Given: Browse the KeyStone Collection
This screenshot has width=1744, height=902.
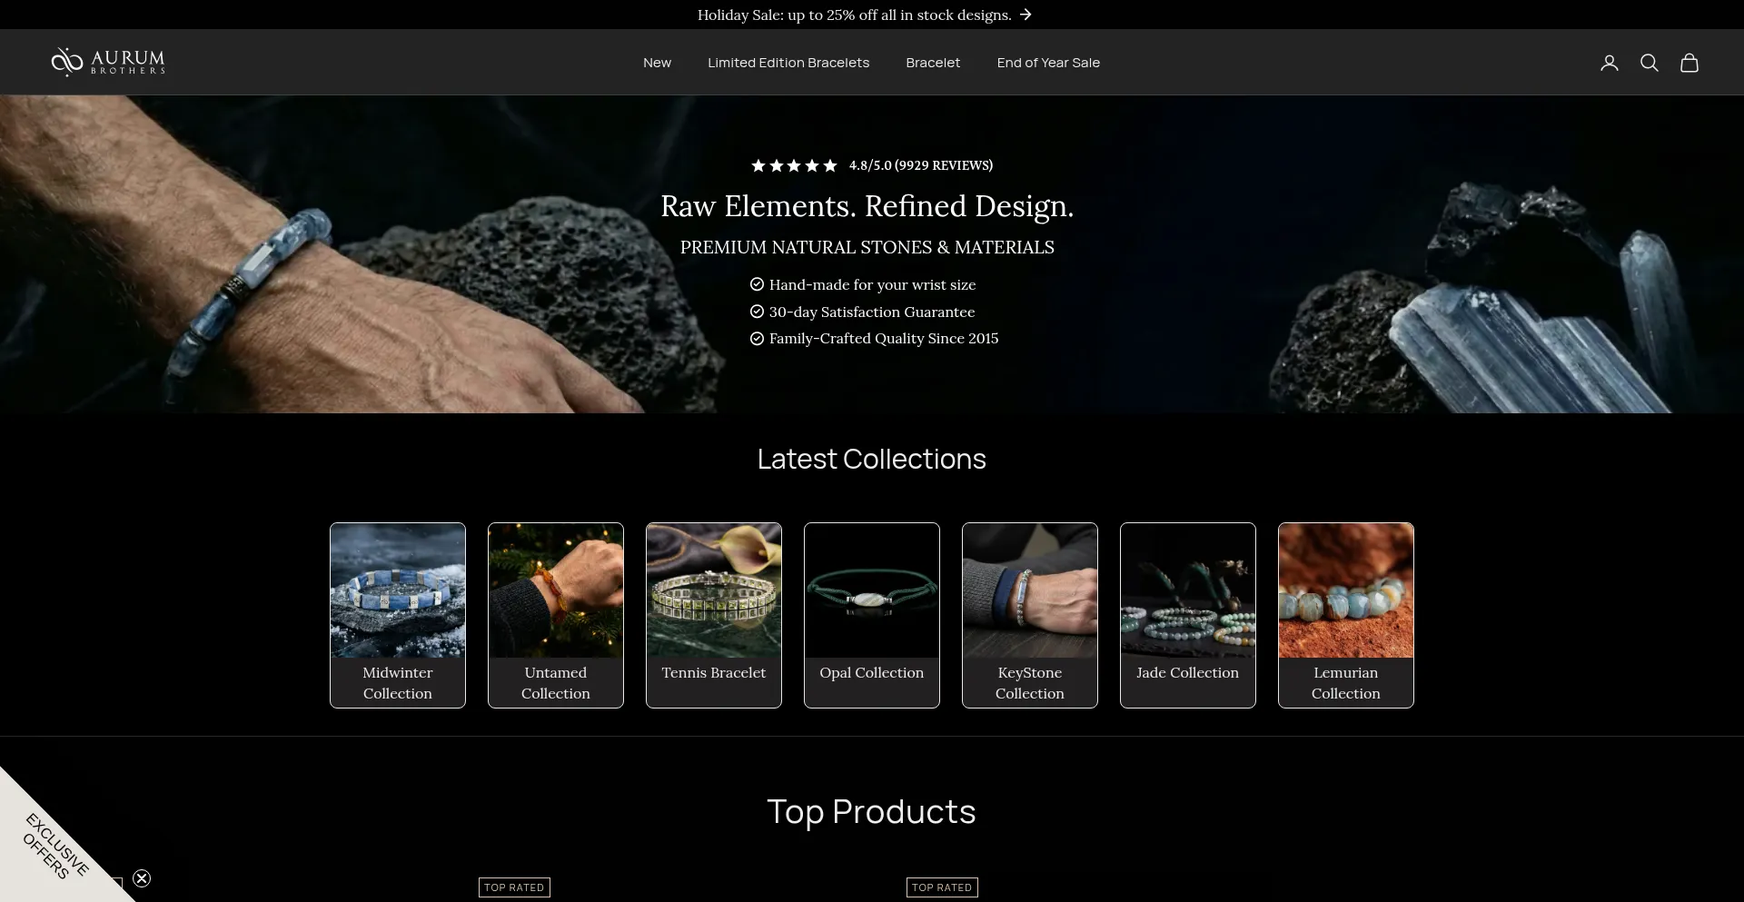Looking at the screenshot, I should pos(1030,615).
